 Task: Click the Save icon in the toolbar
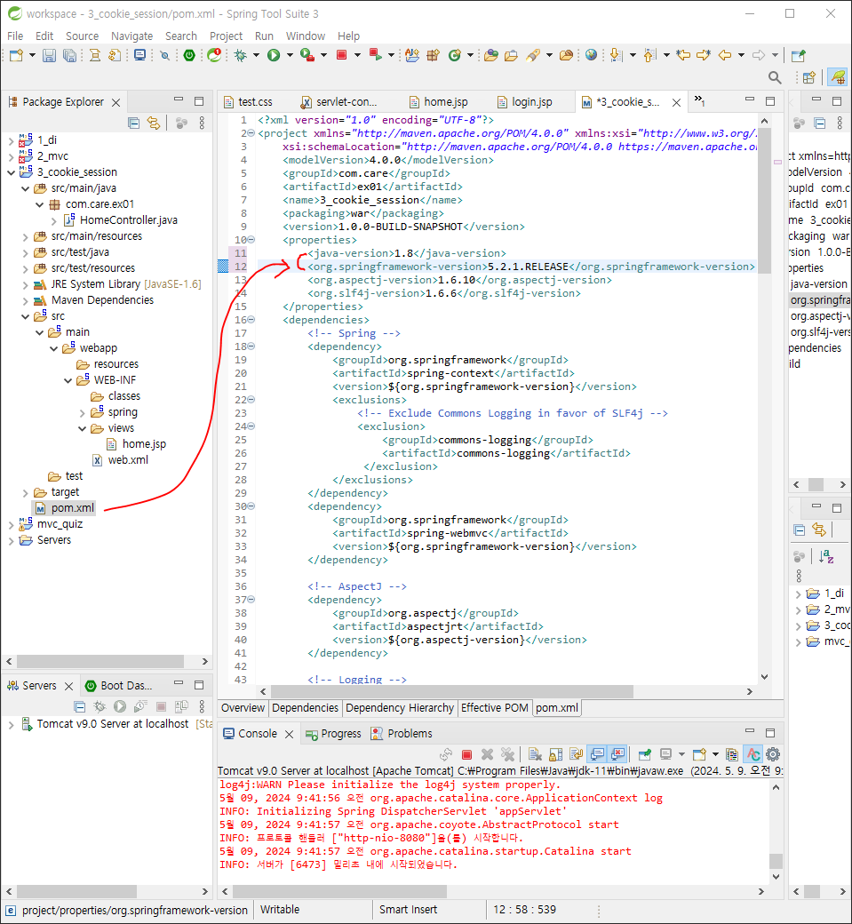tap(50, 55)
